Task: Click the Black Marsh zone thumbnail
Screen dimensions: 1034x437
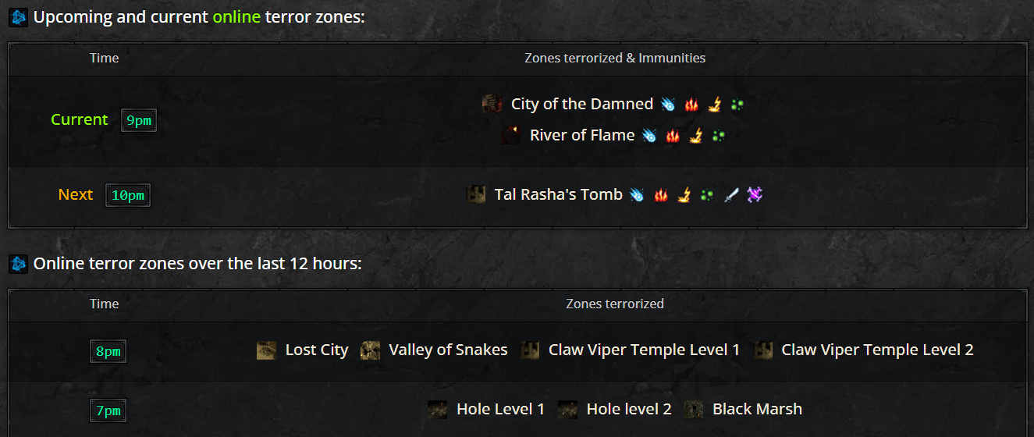Action: pos(693,410)
